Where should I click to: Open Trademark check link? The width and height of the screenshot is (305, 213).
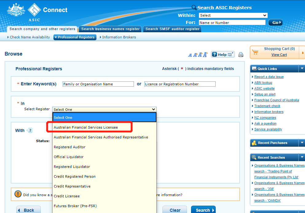pyautogui.click(x=267, y=106)
